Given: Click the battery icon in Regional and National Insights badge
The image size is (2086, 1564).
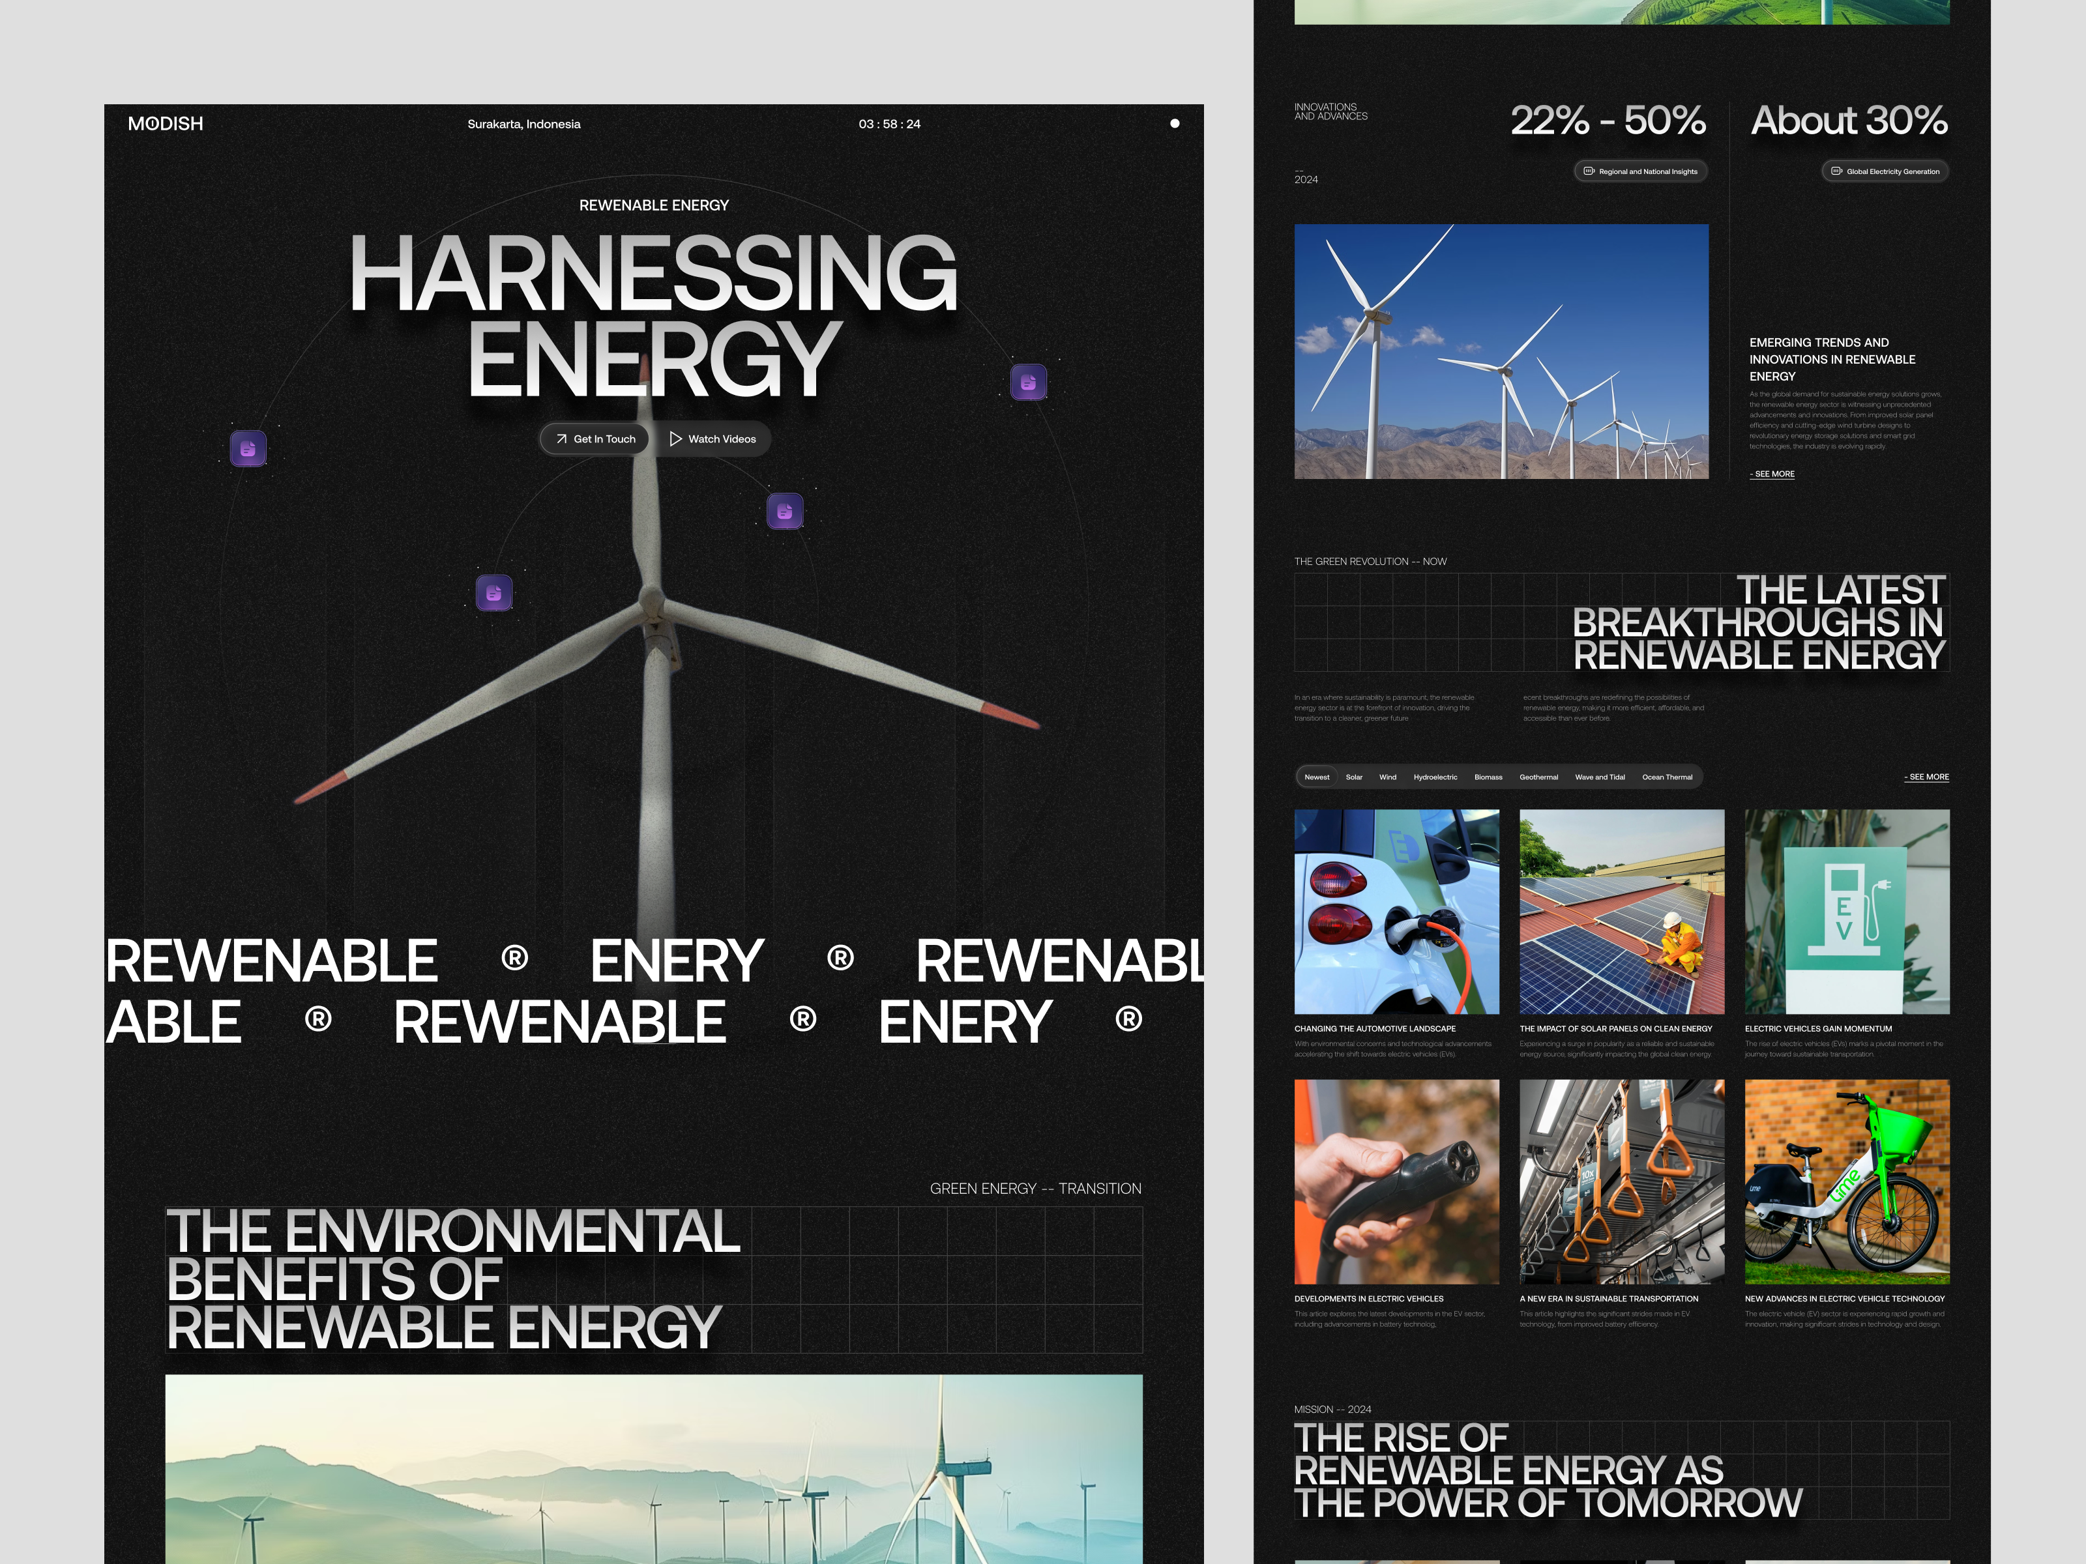Looking at the screenshot, I should (1589, 171).
